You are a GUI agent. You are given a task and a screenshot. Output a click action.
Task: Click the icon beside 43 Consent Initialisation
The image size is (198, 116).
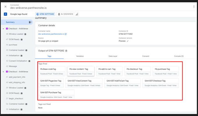click(x=29, y=61)
